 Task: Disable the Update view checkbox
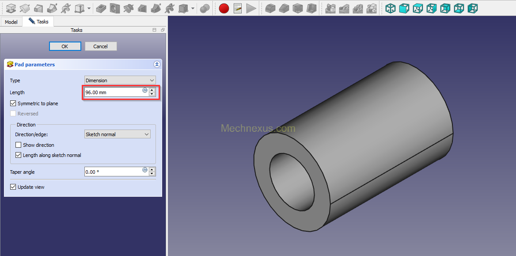(x=13, y=187)
